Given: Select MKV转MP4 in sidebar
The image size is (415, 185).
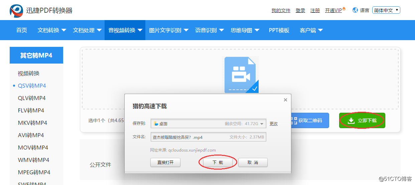Looking at the screenshot, I should click(32, 123).
